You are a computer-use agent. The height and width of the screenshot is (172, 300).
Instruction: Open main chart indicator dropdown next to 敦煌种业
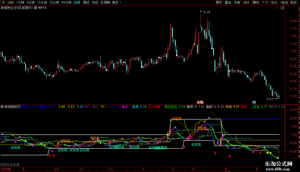[x=36, y=8]
